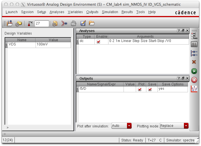Click the Save Options column header
The height and width of the screenshot is (146, 201).
coord(173,84)
